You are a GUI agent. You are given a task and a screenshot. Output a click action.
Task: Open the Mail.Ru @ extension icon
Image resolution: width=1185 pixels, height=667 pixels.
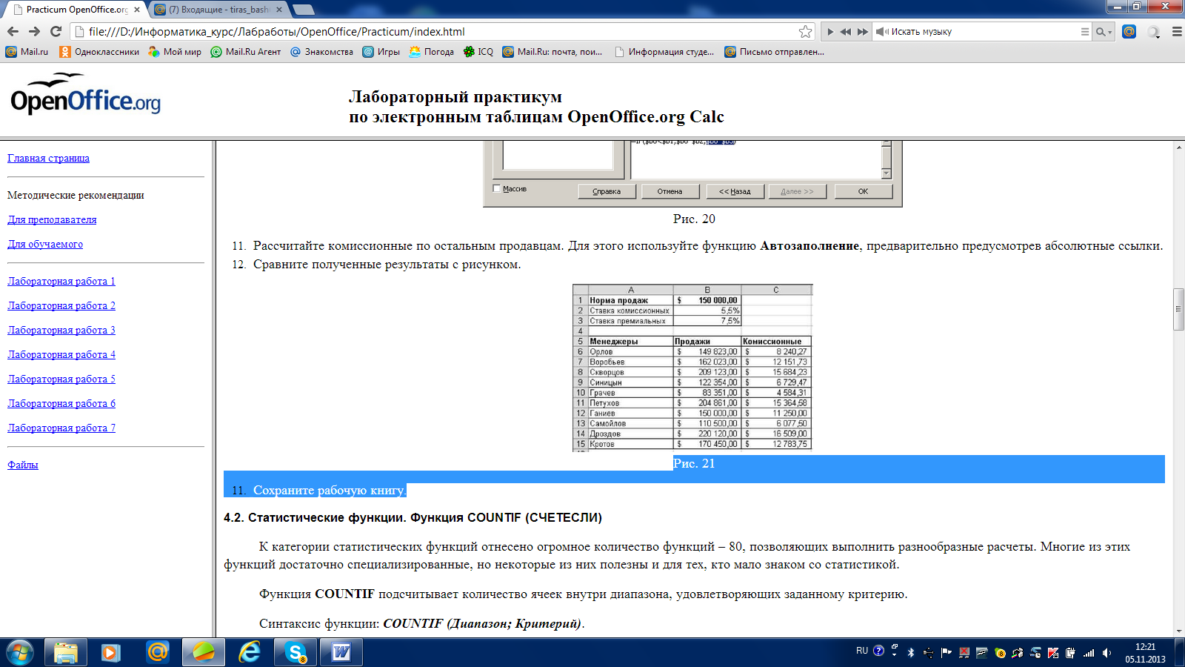1129,31
